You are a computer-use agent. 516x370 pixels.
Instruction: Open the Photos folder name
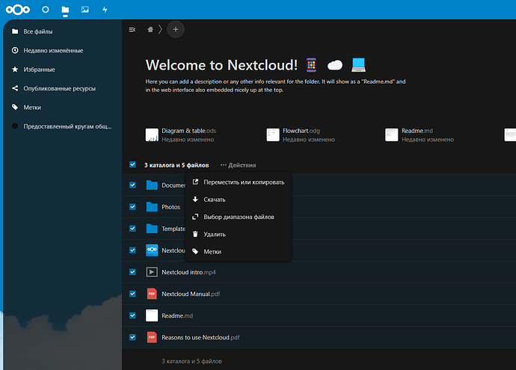(x=171, y=207)
